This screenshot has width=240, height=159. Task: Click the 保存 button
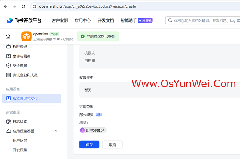pos(89,145)
